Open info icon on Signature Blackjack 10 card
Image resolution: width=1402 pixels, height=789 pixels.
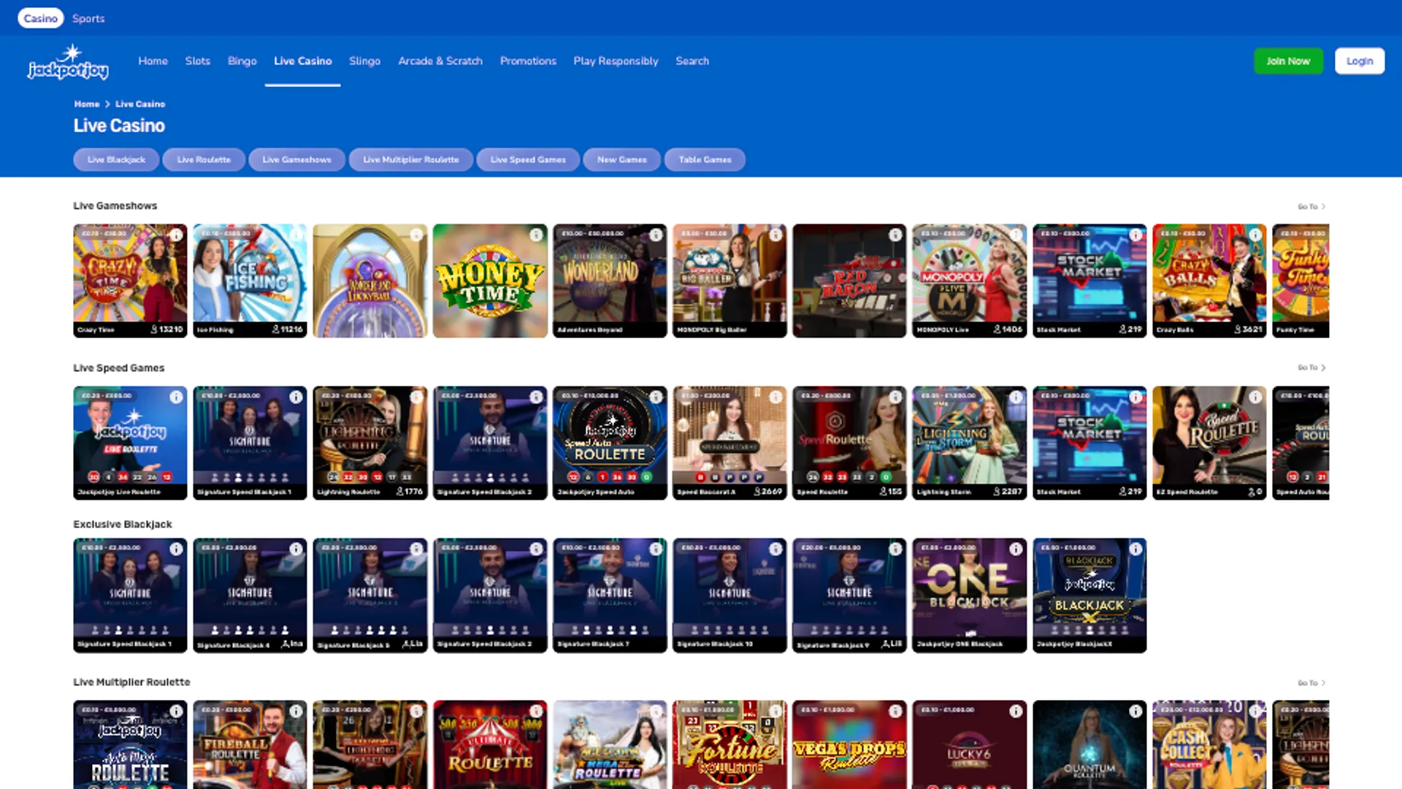(775, 549)
